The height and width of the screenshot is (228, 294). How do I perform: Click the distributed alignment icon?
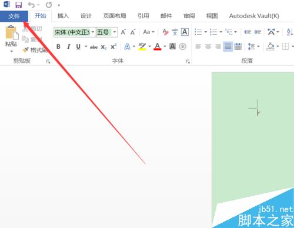[238, 46]
